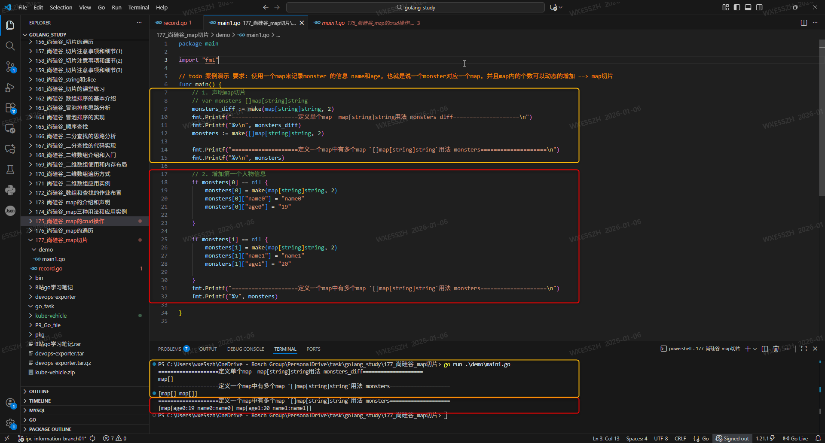
Task: Open Customize Layout in the title bar
Action: coord(726,7)
